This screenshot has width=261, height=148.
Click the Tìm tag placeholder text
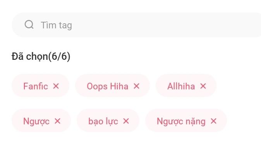pos(56,25)
